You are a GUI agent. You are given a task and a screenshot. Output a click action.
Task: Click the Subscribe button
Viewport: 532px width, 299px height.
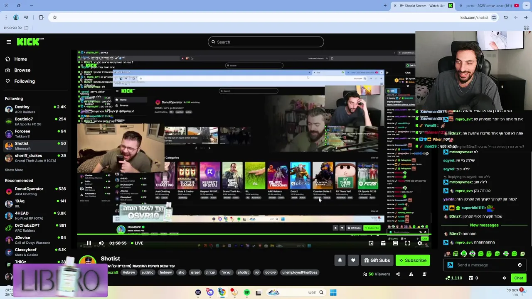coord(413,260)
